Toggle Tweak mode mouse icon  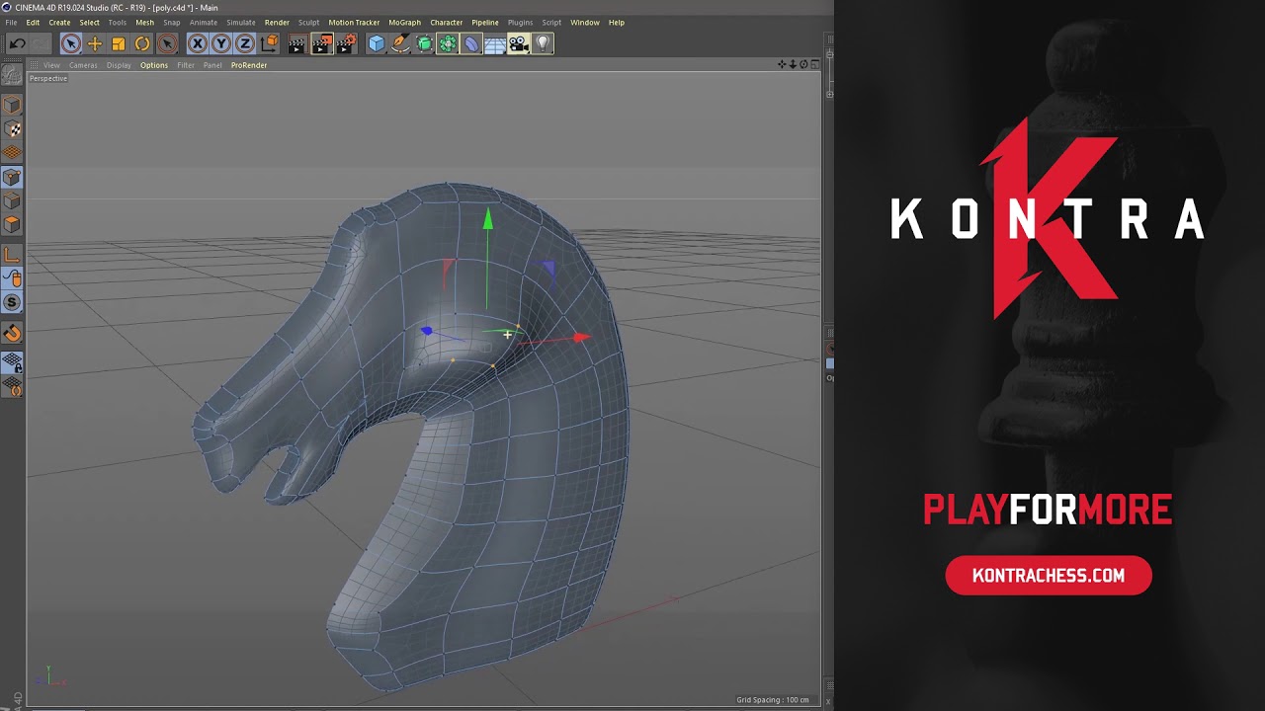click(12, 279)
